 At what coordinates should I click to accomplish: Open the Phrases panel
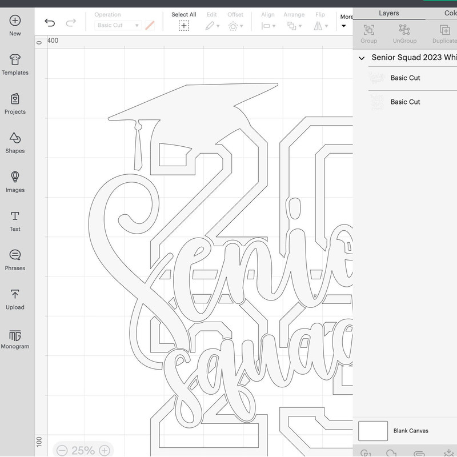point(15,260)
